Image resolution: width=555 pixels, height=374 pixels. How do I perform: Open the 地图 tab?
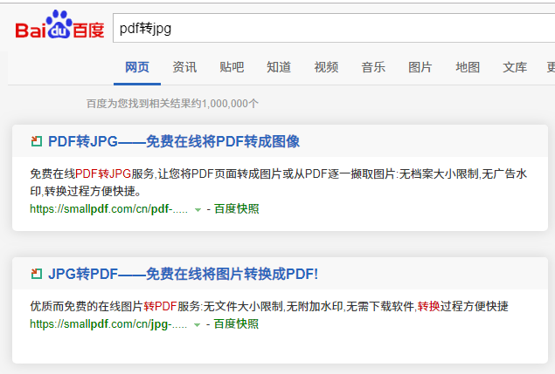468,67
